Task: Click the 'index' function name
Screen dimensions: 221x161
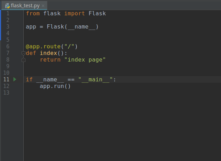Action: click(48, 53)
